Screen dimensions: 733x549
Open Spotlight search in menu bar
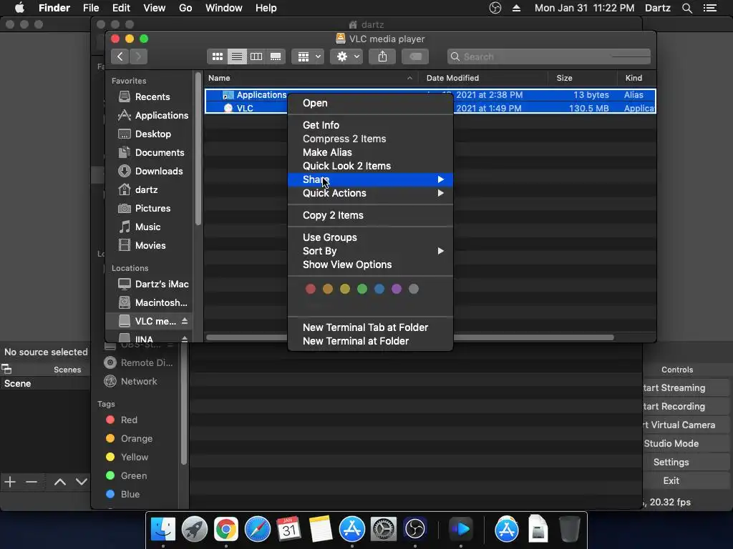tap(686, 8)
